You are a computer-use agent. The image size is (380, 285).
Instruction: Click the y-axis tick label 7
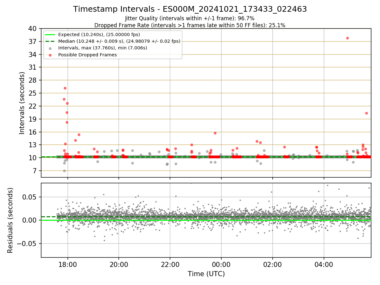(35, 171)
